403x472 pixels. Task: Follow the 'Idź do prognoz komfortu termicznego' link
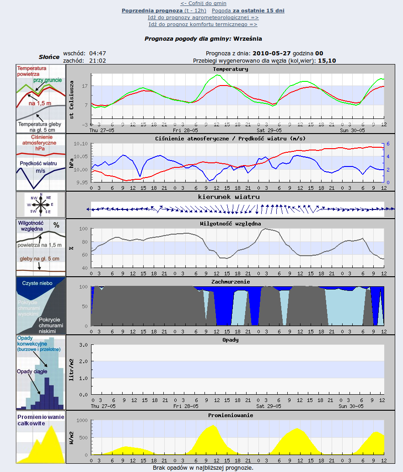click(203, 24)
